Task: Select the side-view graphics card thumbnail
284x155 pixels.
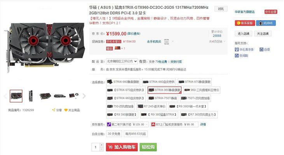Action: pos(31,96)
